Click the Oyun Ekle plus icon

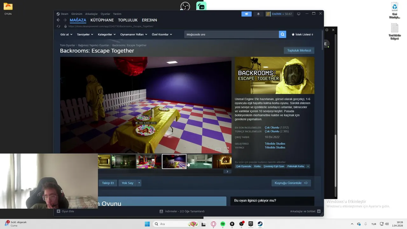point(59,211)
